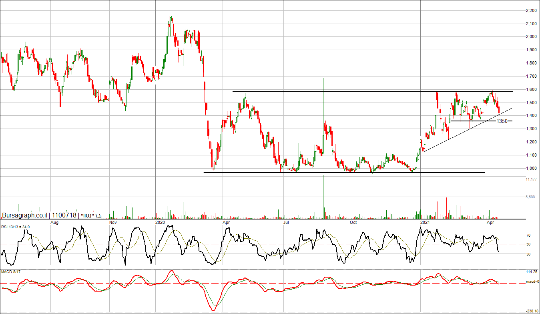Click the 2,200 price axis label
This screenshot has width=540, height=314.
531,11
